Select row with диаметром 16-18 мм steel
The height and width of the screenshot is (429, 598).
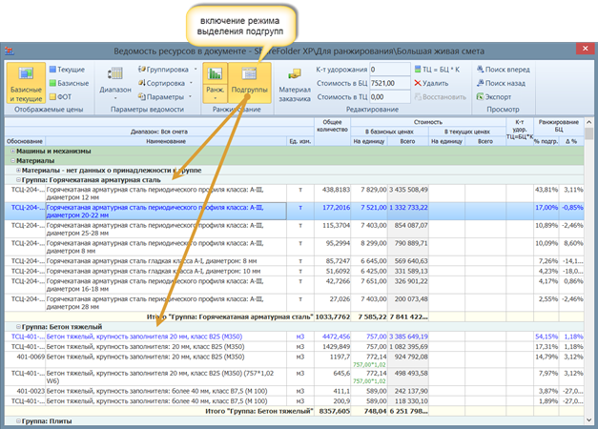click(294, 285)
